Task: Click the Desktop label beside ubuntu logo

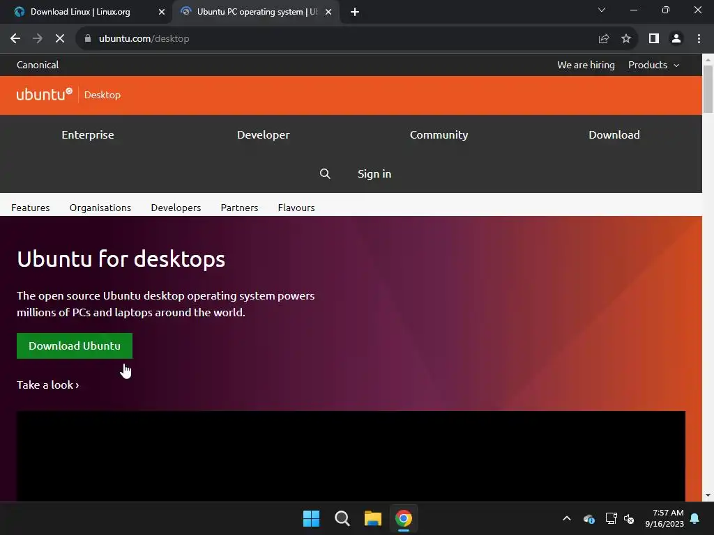Action: click(x=102, y=95)
